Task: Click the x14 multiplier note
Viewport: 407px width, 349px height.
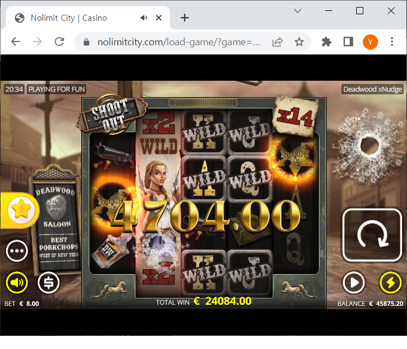Action: pyautogui.click(x=296, y=116)
